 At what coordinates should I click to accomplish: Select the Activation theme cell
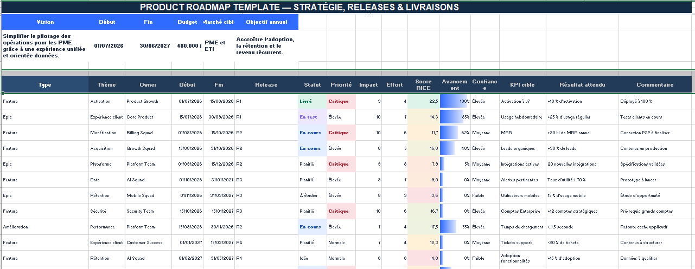(107, 101)
